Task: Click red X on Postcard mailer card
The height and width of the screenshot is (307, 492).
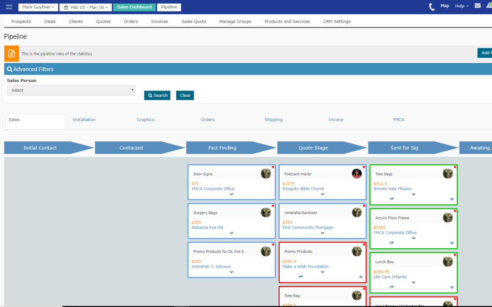Action: [364, 167]
